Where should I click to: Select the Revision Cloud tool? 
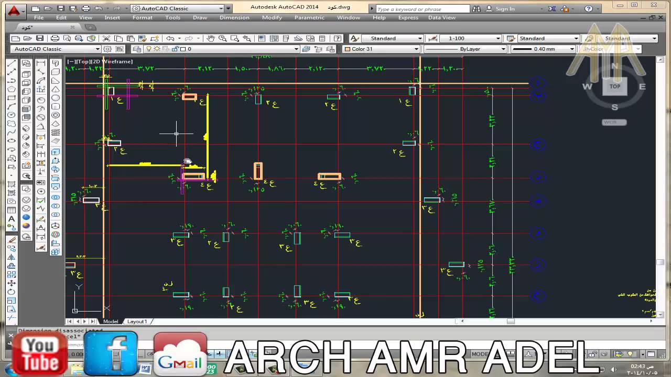click(x=12, y=124)
